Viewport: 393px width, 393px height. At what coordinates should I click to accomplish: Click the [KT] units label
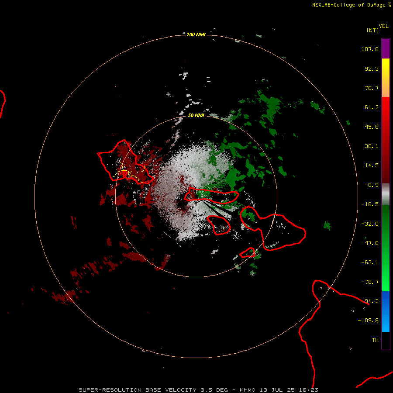pyautogui.click(x=373, y=30)
